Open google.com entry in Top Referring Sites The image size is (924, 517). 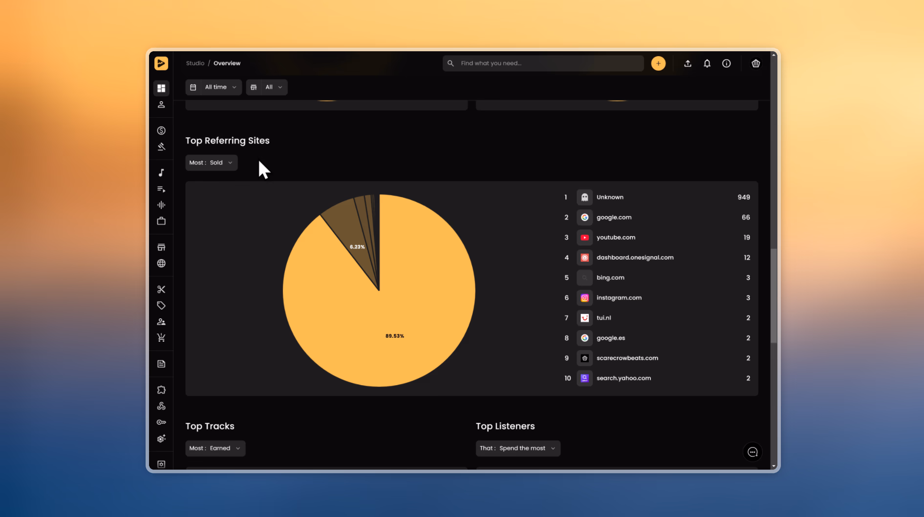click(614, 217)
